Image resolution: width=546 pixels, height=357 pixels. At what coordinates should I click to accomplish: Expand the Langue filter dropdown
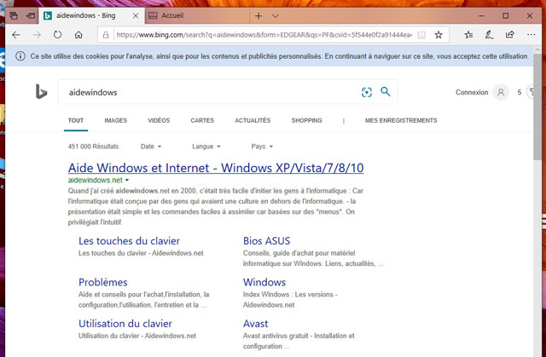pyautogui.click(x=206, y=147)
